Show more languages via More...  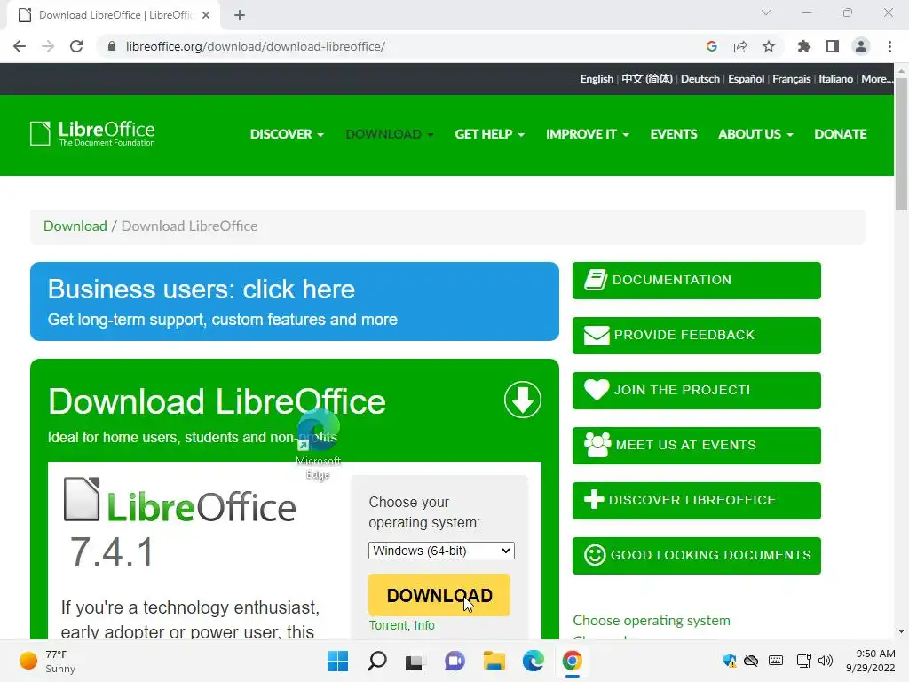[876, 79]
